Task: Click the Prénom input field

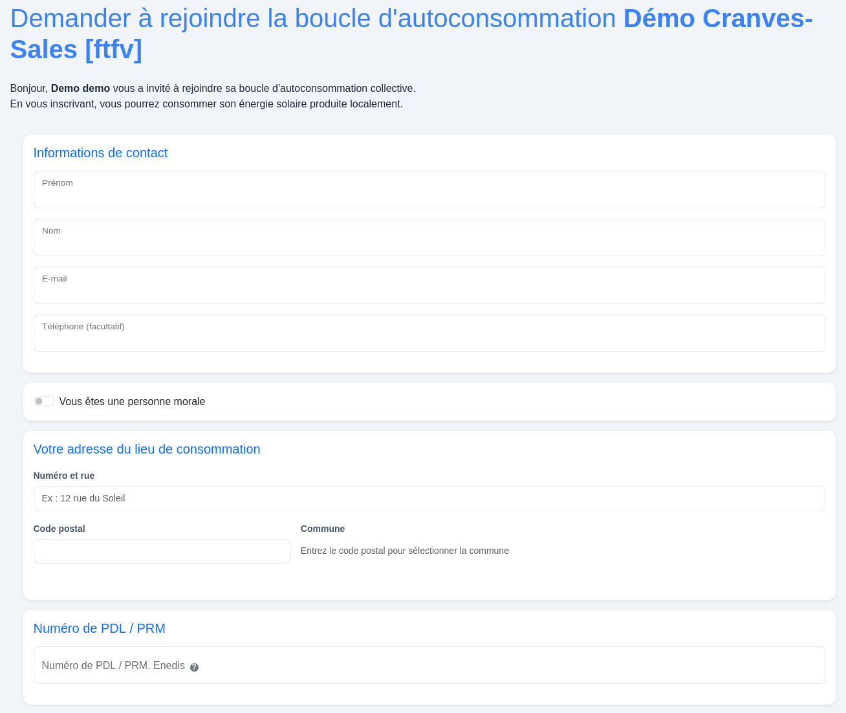Action: [429, 190]
